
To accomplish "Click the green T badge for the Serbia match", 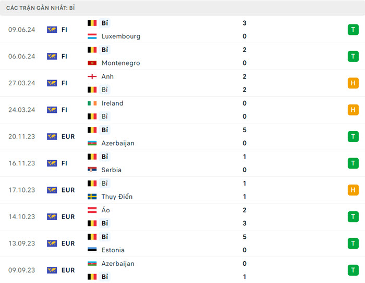I will pyautogui.click(x=353, y=163).
